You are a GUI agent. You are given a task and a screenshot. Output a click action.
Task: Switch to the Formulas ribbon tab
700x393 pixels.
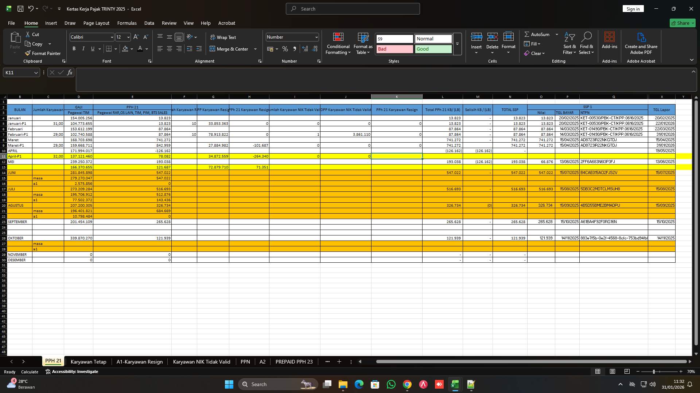(x=127, y=23)
